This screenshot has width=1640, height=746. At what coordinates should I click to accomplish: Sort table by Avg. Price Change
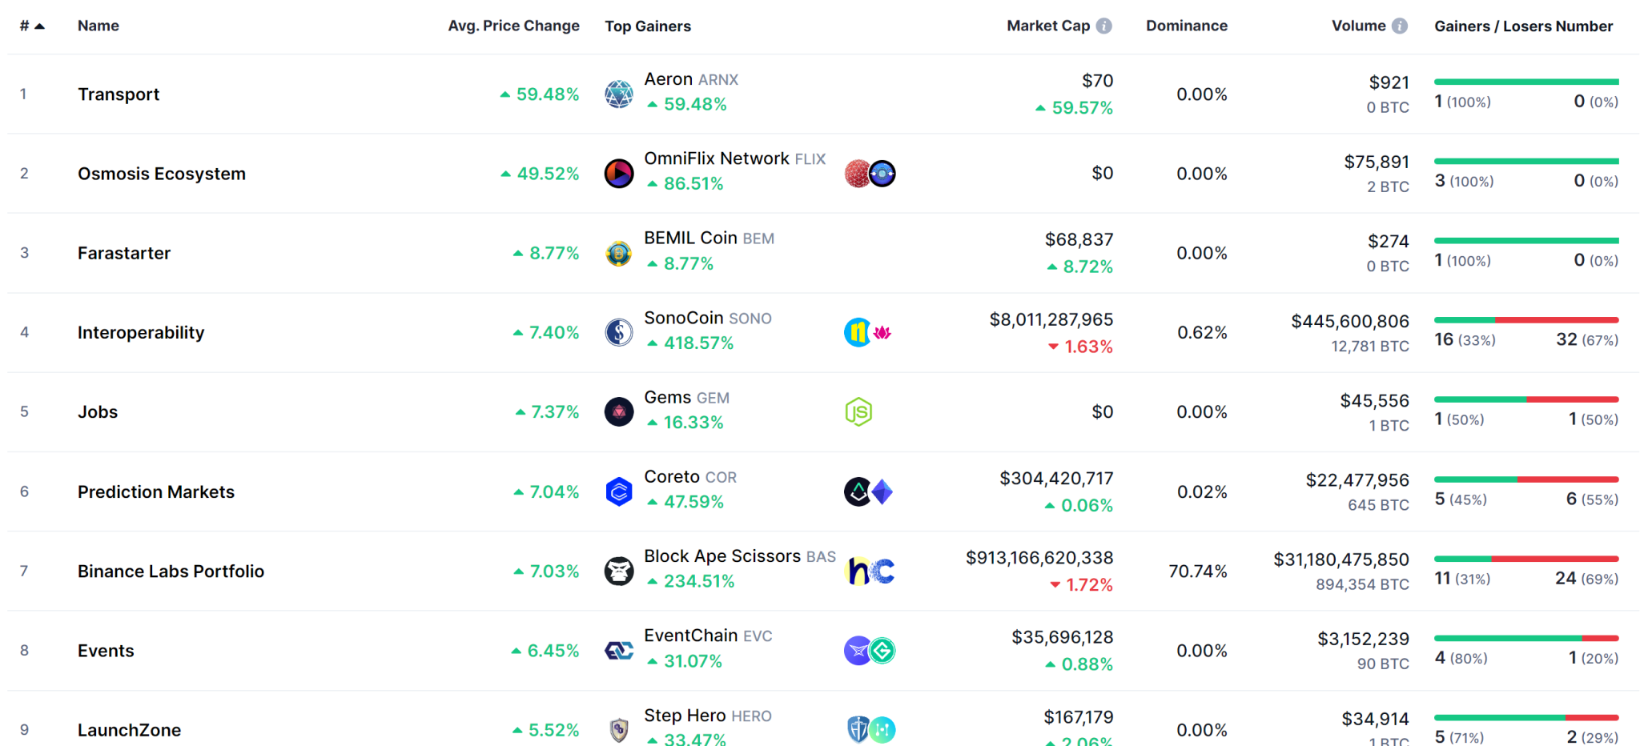(513, 26)
